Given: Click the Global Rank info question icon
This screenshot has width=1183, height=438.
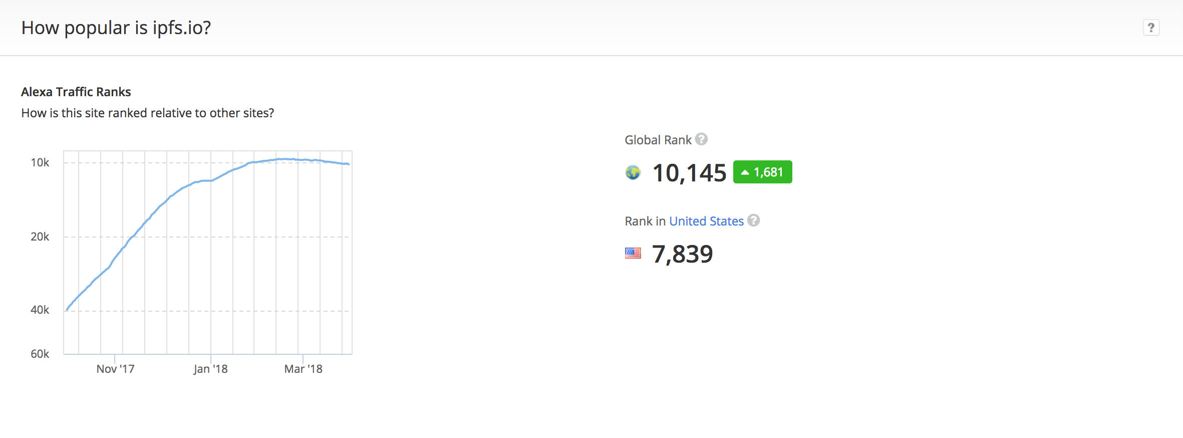Looking at the screenshot, I should pos(701,139).
